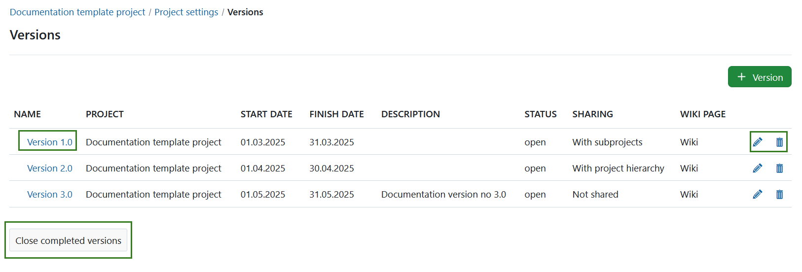Go to Documentation template project breadcrumb
Viewport: 802px width, 272px height.
77,12
